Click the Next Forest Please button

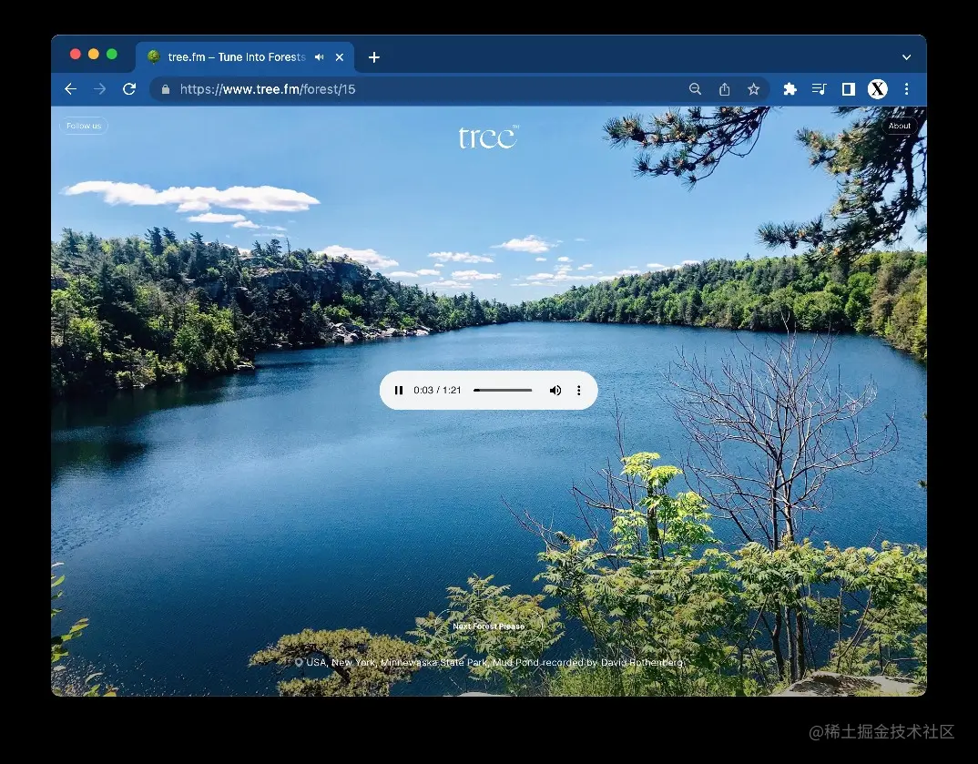pos(489,626)
